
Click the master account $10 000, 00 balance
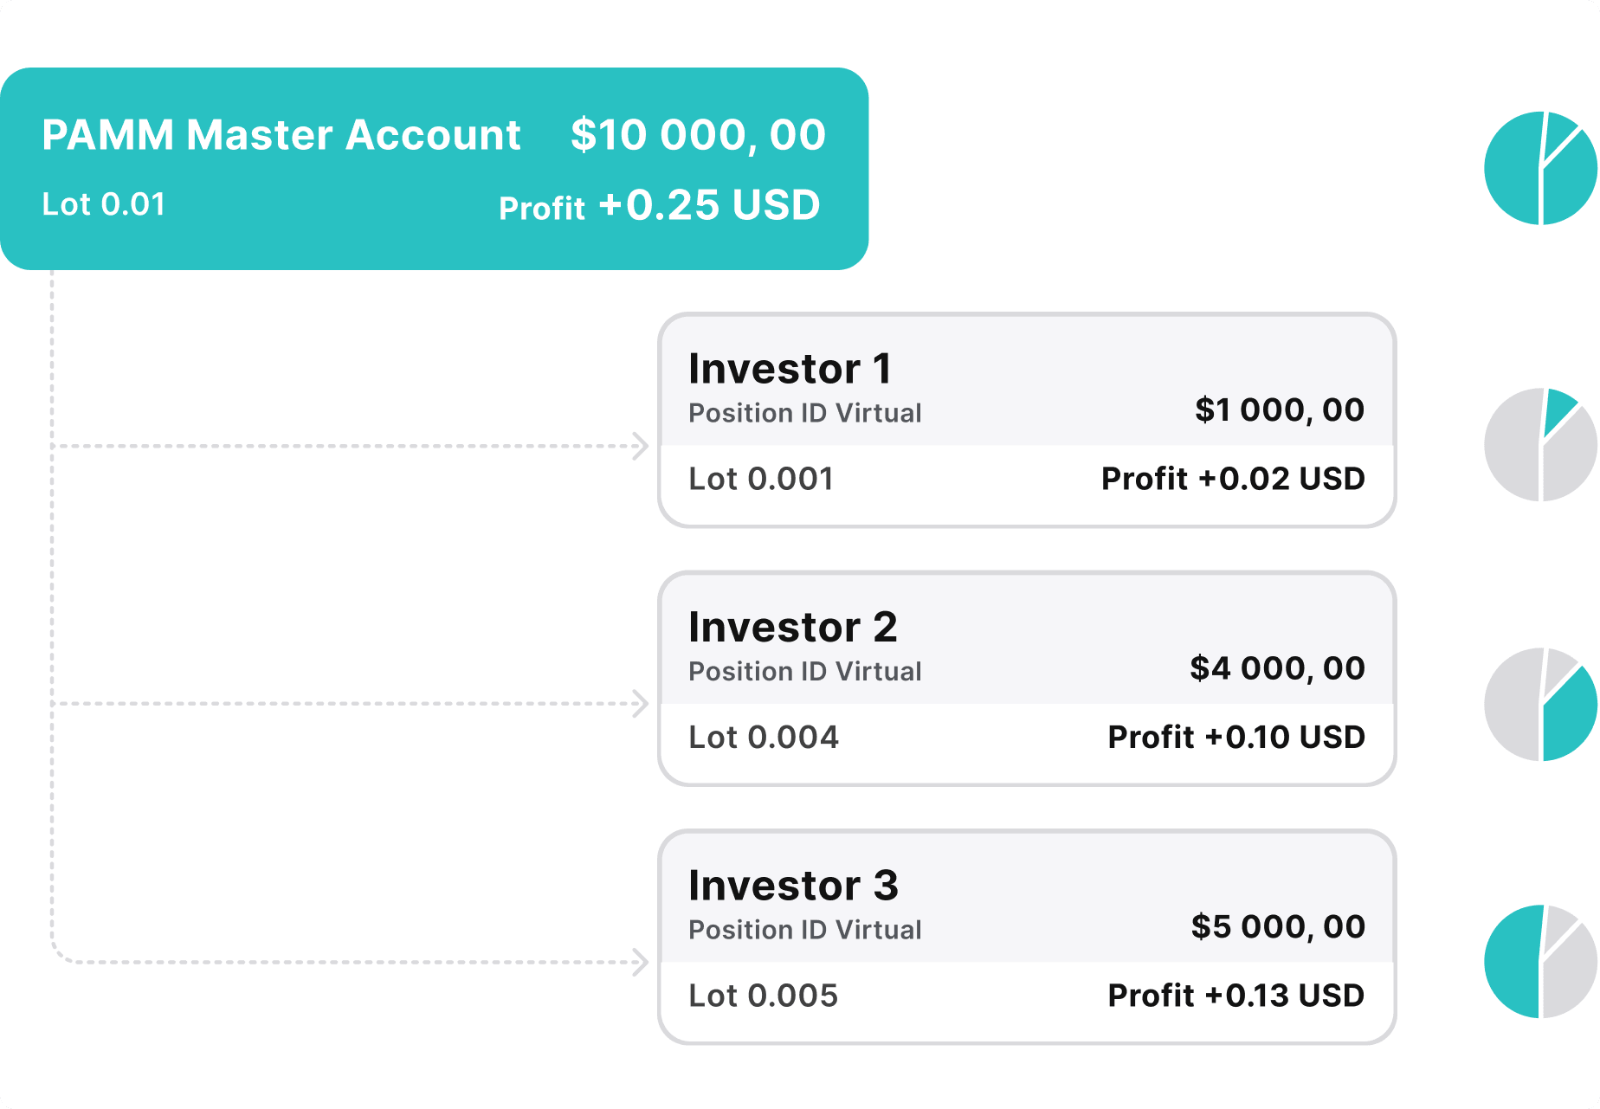[x=698, y=135]
